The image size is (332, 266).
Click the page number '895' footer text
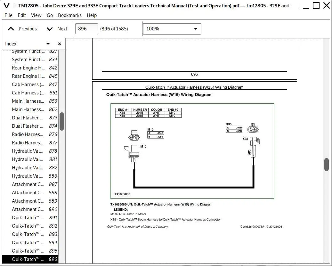pos(194,74)
